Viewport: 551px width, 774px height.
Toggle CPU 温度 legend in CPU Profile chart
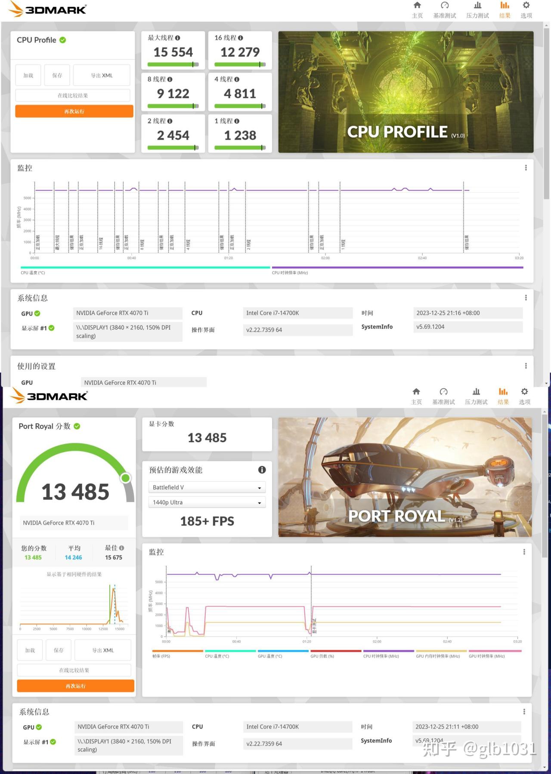coord(145,270)
